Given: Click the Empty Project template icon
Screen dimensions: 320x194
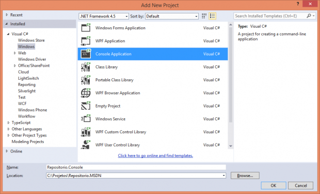Looking at the screenshot, I should [x=86, y=106].
